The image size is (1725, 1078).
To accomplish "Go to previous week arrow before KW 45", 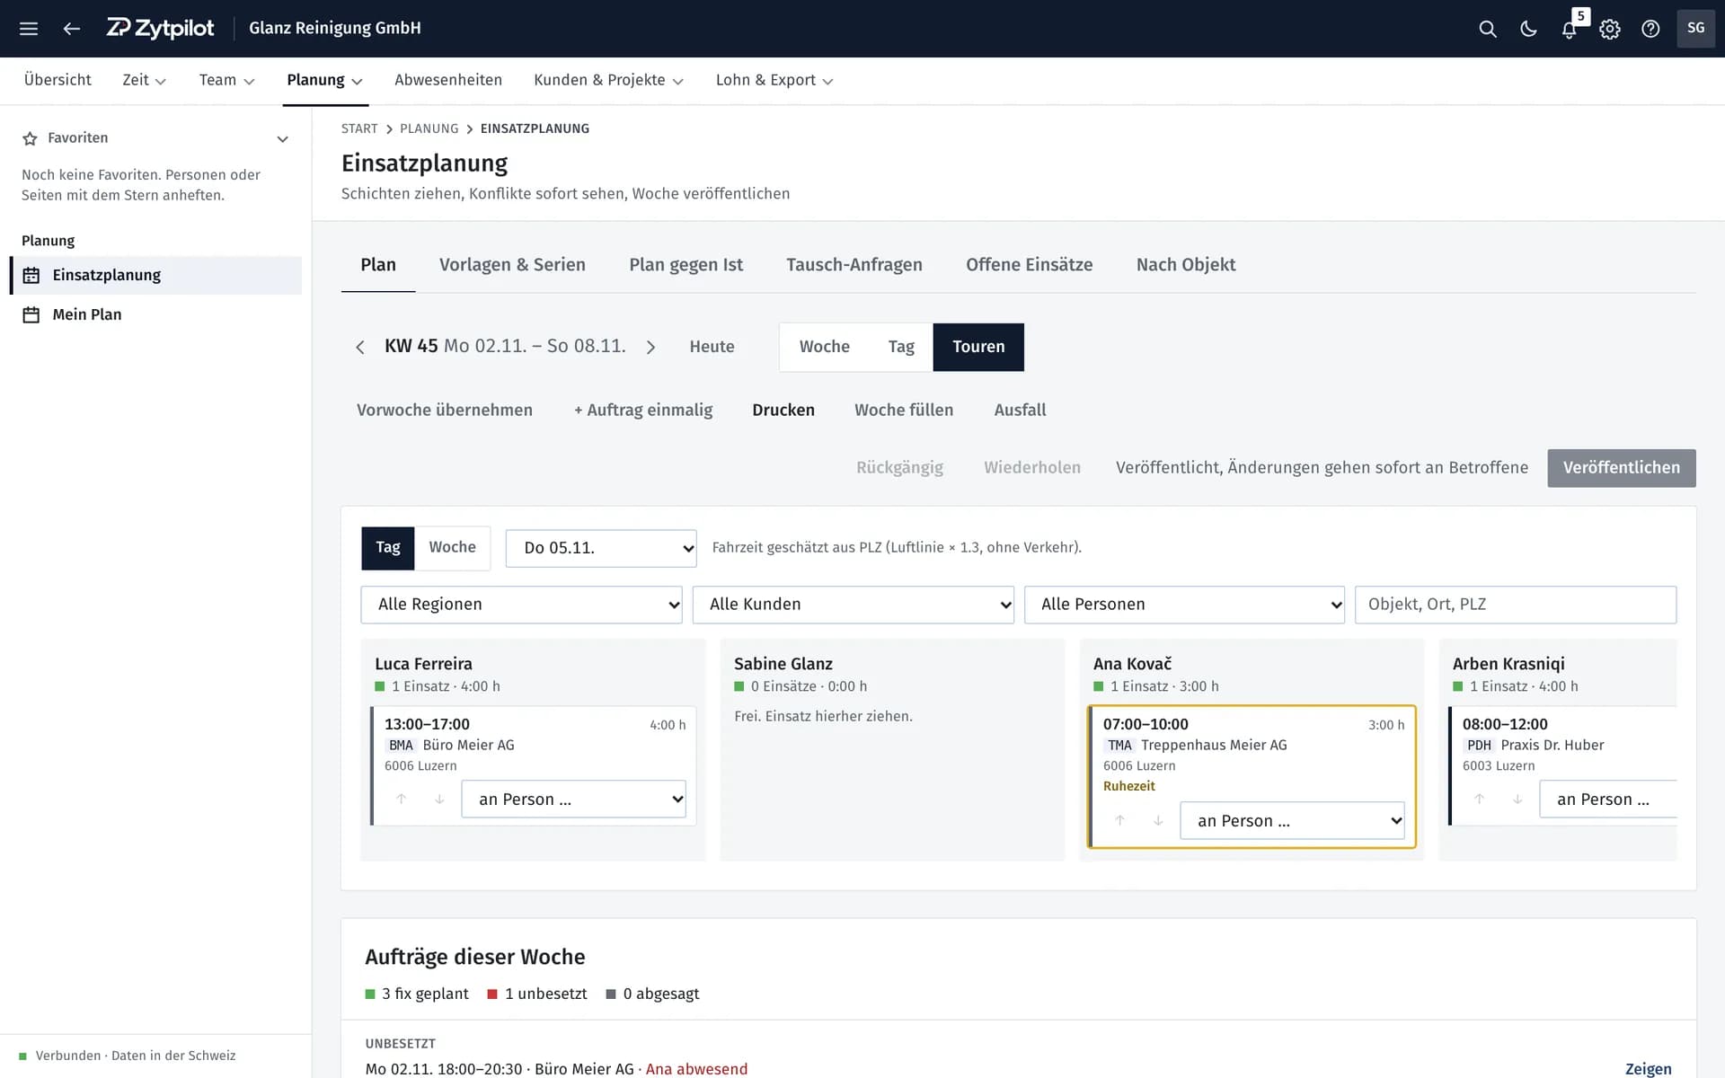I will 360,347.
